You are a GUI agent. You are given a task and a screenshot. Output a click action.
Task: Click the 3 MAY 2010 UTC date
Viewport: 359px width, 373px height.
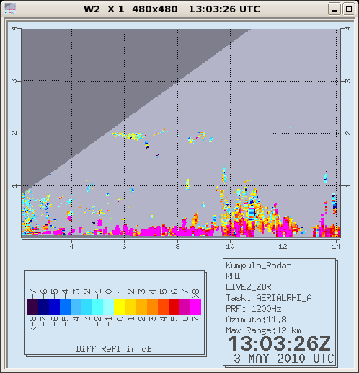(x=284, y=359)
